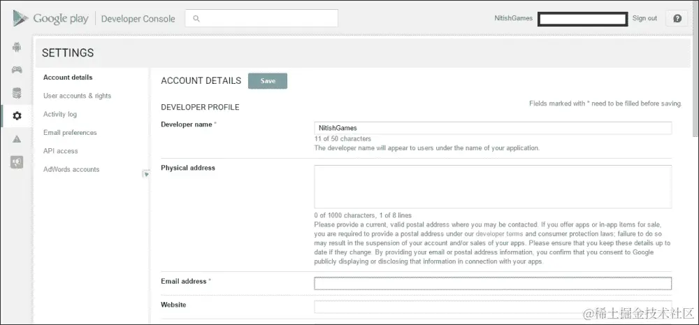Open API access settings
Screen dimensions: 699x325
[61, 151]
